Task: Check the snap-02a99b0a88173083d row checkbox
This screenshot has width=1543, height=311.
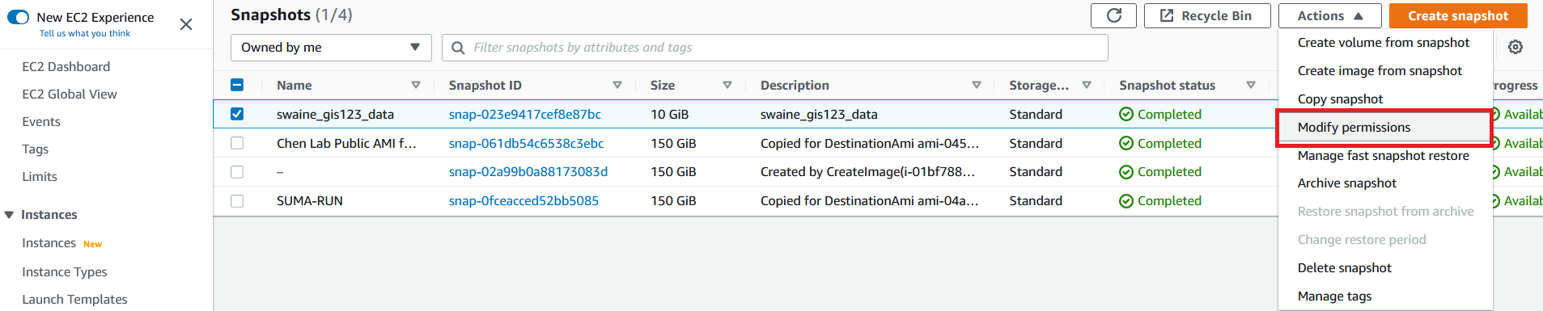Action: click(237, 171)
